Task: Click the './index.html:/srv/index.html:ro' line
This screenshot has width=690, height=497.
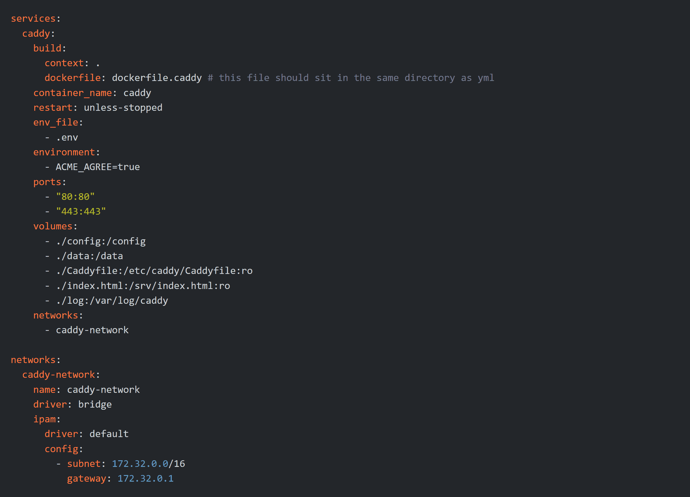Action: coord(143,286)
